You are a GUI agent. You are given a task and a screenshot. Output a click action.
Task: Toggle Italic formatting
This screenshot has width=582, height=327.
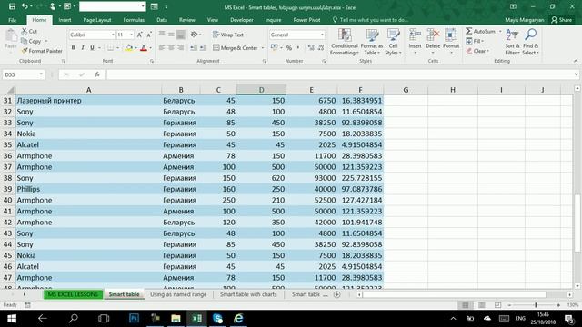pos(83,48)
